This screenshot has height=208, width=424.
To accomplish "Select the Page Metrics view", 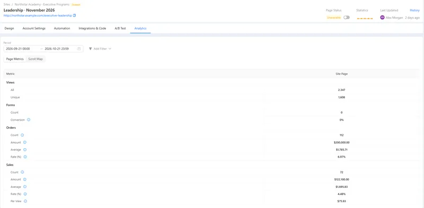I will [15, 59].
